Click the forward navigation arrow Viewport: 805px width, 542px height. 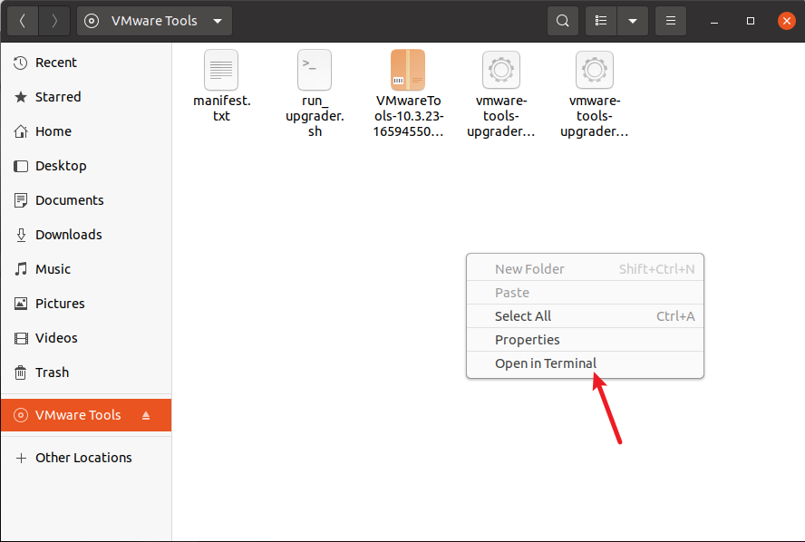(54, 21)
